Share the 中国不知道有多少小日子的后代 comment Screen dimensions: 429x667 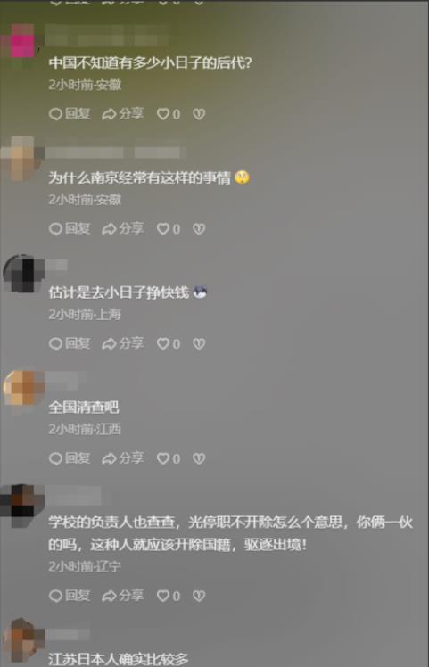[x=123, y=114]
